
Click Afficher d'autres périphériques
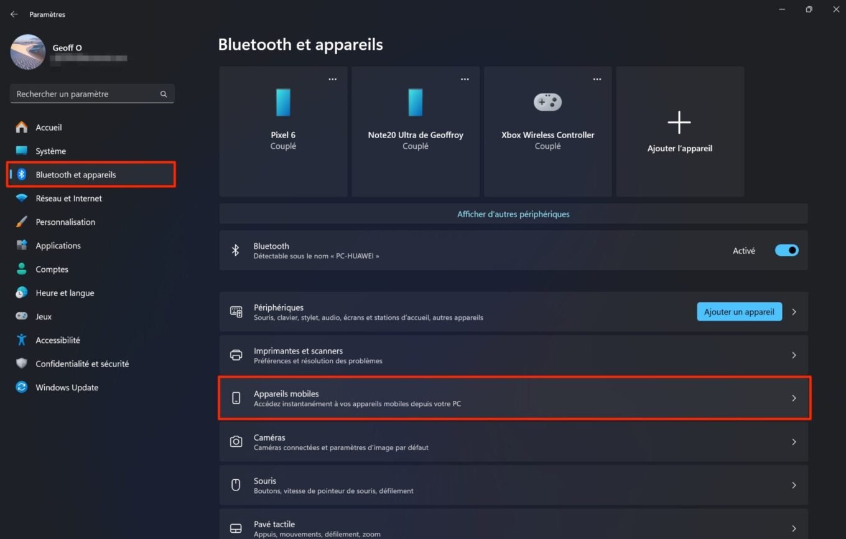(513, 214)
